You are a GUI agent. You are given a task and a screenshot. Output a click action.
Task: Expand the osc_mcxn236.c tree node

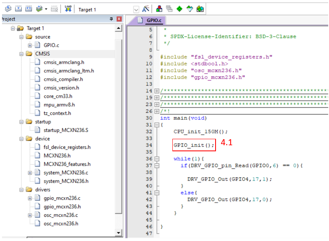coord(30,215)
